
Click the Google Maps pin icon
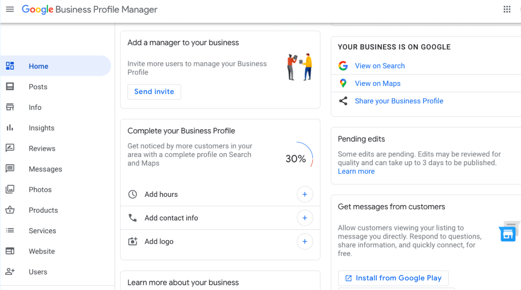pyautogui.click(x=343, y=84)
